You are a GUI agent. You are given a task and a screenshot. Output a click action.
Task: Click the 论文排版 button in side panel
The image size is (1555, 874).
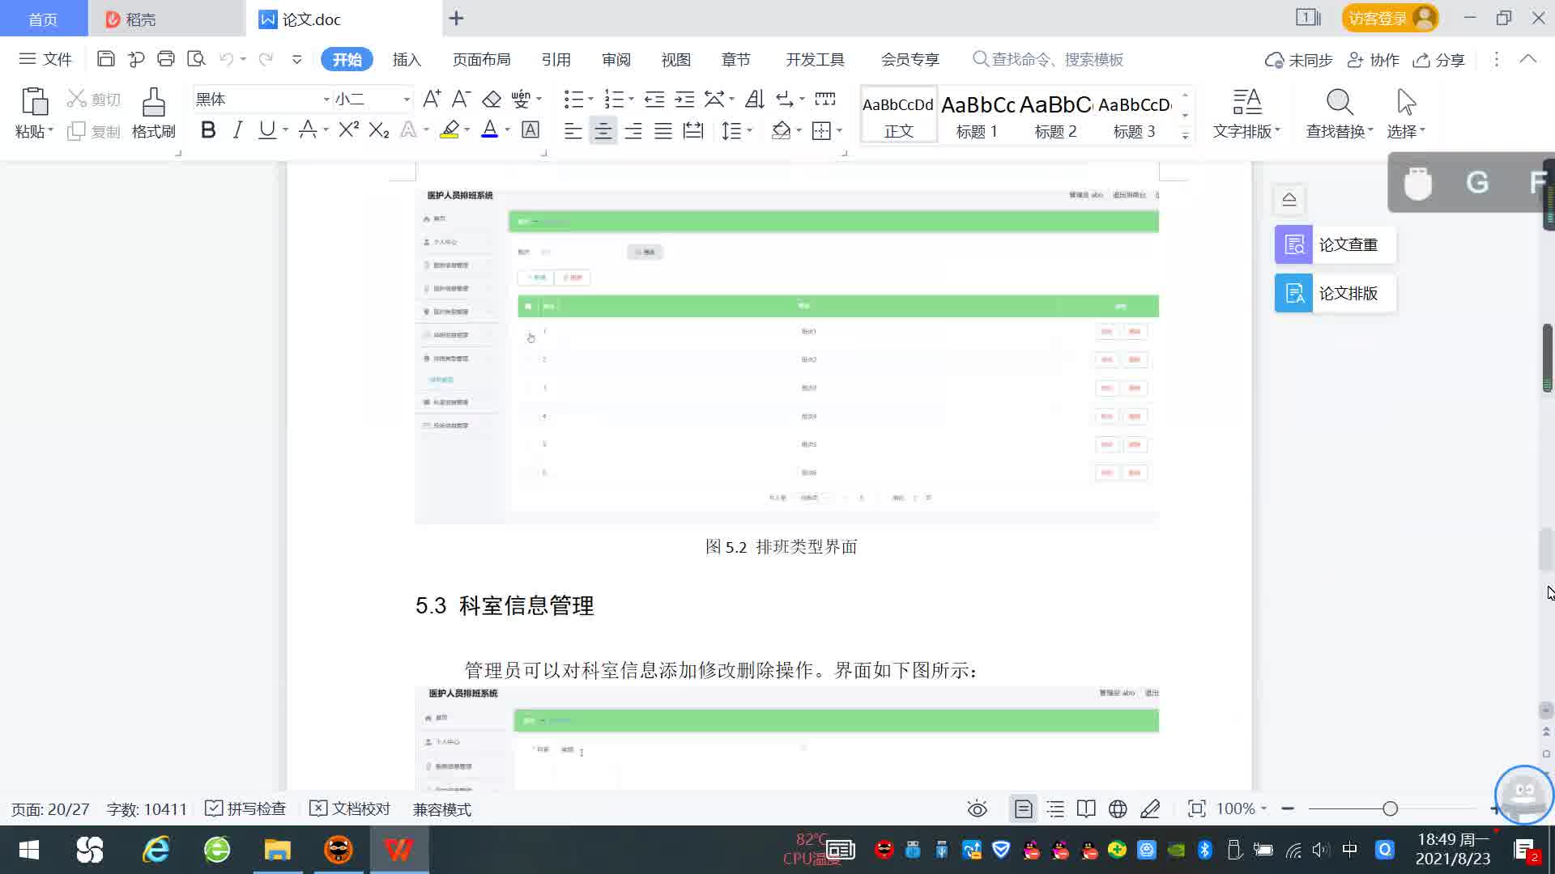1335,293
